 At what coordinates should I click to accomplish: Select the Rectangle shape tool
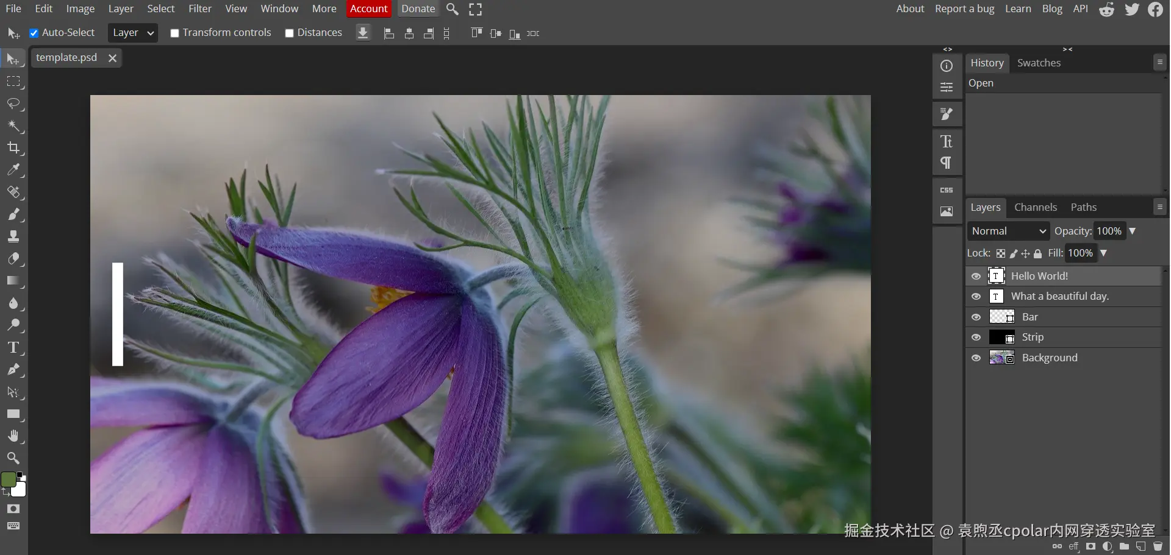coord(13,414)
